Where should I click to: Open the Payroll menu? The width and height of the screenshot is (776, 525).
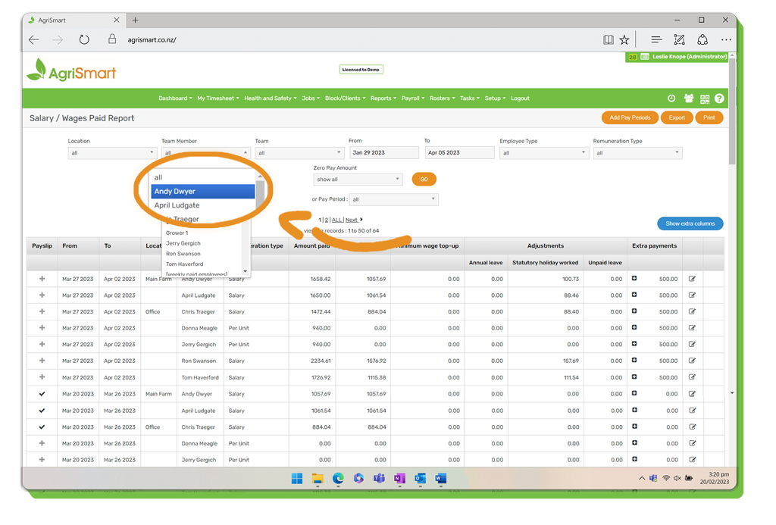412,98
